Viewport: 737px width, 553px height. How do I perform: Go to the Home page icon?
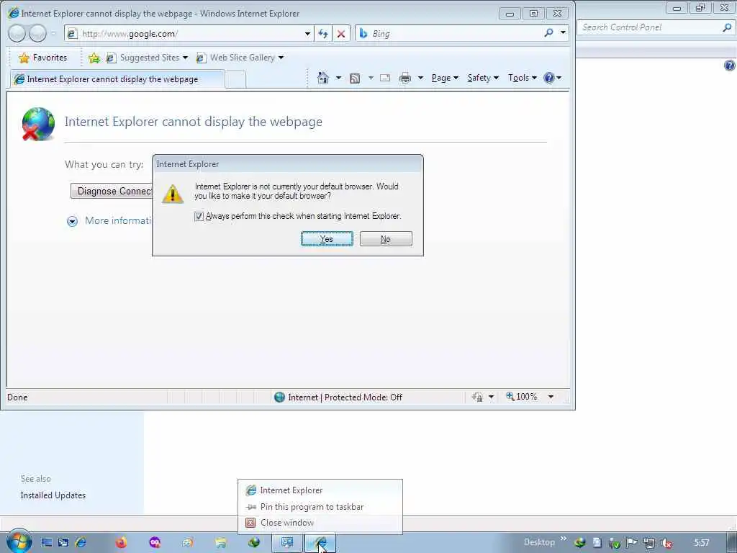[x=323, y=78]
